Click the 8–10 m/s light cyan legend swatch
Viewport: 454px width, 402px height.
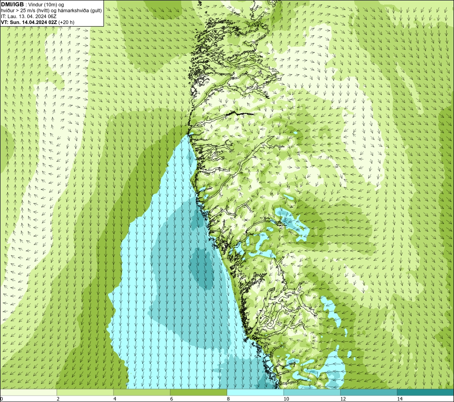pyautogui.click(x=255, y=392)
